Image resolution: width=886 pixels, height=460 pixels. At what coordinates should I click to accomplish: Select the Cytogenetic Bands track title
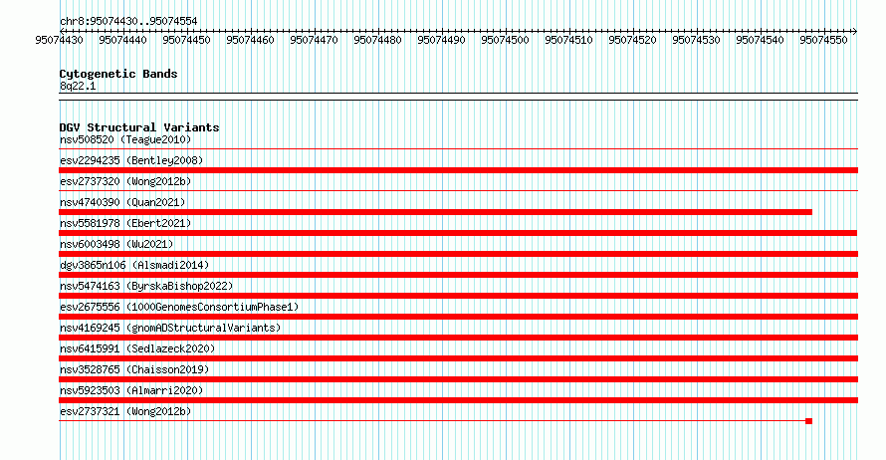point(118,74)
